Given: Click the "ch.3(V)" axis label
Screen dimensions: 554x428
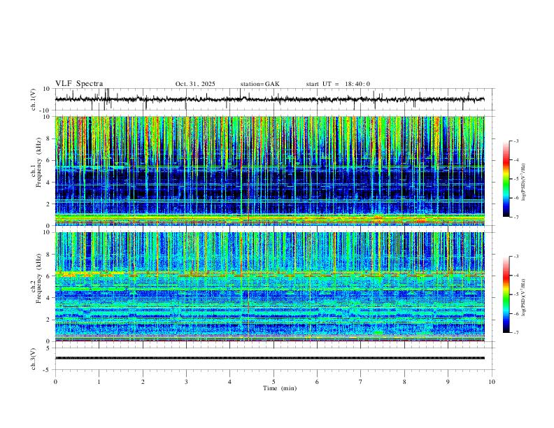Looking at the screenshot, I should [34, 359].
